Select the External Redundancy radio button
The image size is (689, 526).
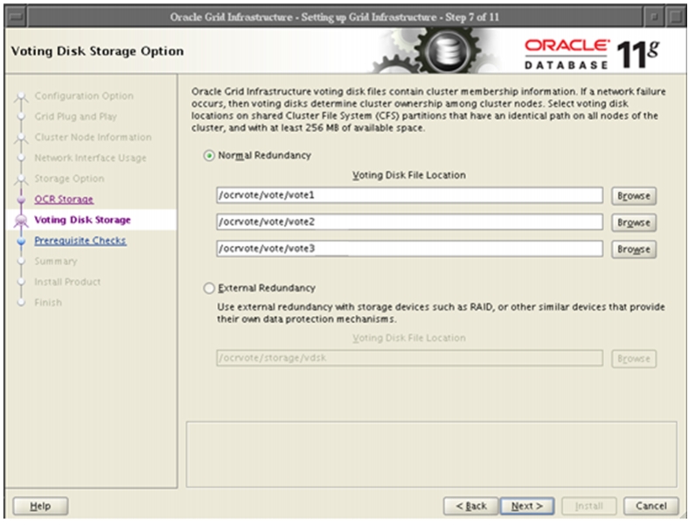(x=209, y=288)
